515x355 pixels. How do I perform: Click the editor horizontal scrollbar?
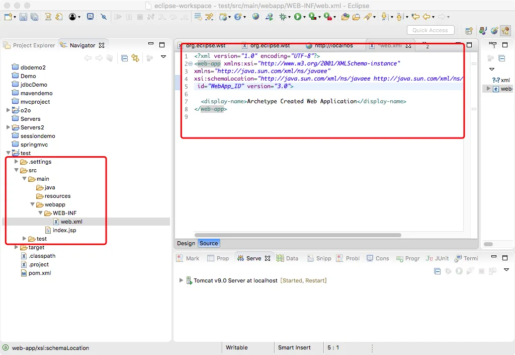(x=298, y=235)
